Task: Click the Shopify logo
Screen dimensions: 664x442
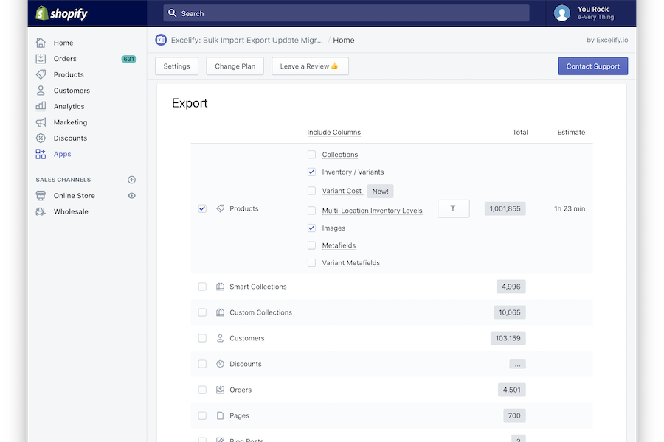Action: click(x=61, y=13)
